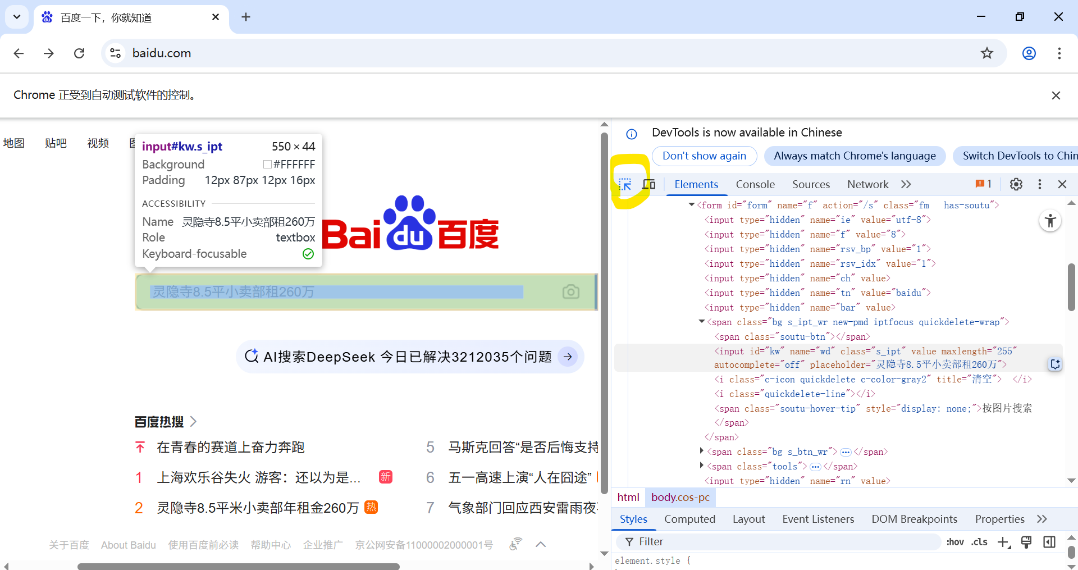
Task: Open the 视频 link
Action: coord(98,143)
